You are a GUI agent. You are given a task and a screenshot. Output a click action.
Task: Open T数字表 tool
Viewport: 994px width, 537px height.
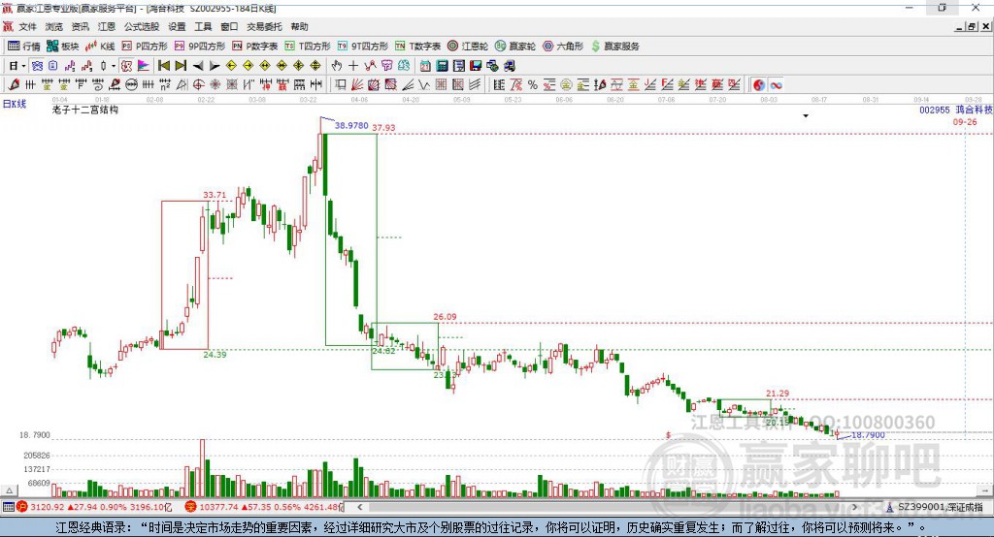[x=417, y=47]
